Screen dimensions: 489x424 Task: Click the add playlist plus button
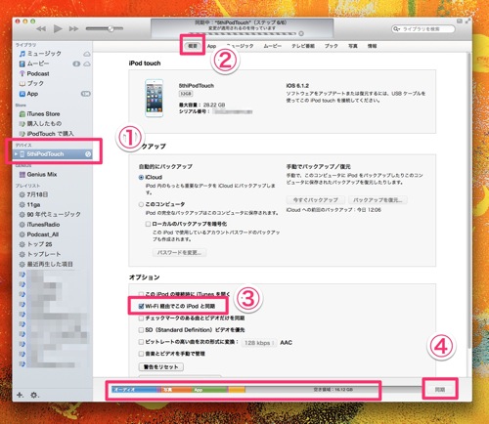(x=20, y=395)
